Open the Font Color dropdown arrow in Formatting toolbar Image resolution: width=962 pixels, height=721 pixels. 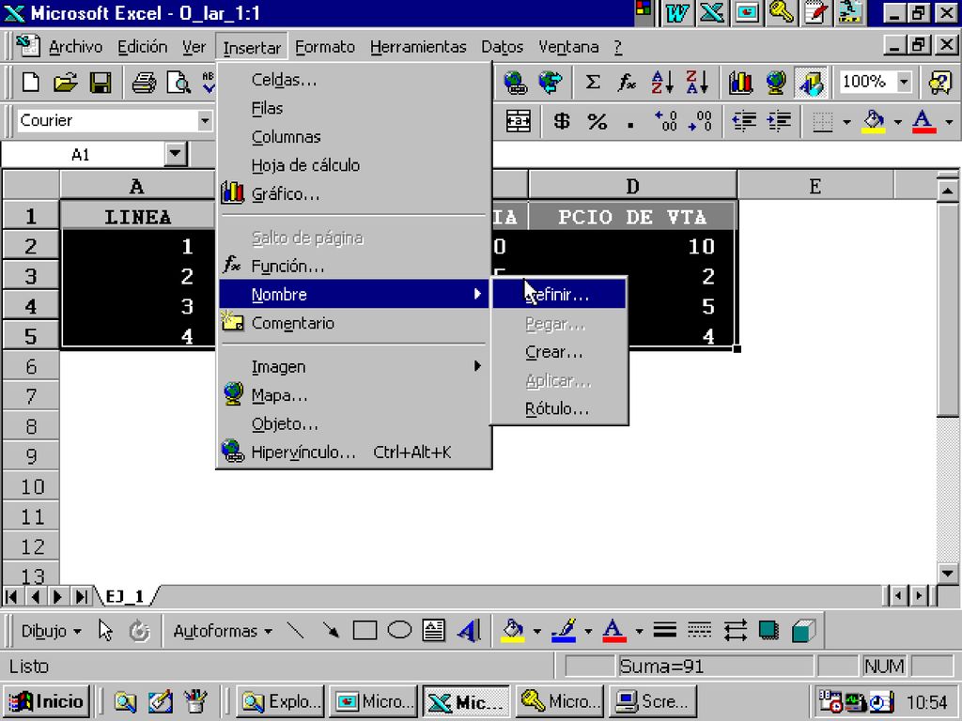(x=949, y=121)
